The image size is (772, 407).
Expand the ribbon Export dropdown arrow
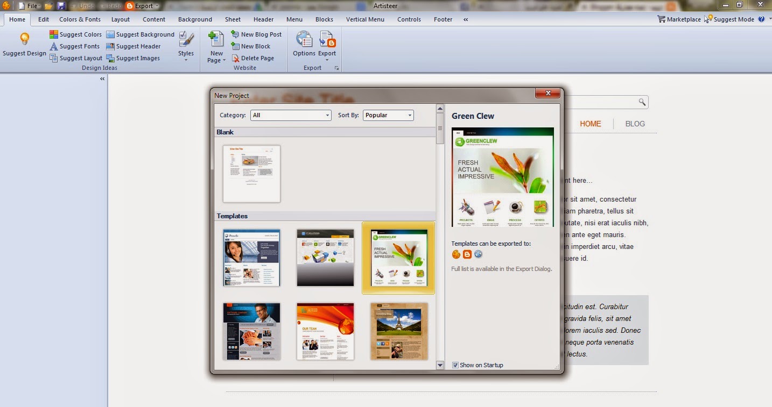(x=327, y=60)
